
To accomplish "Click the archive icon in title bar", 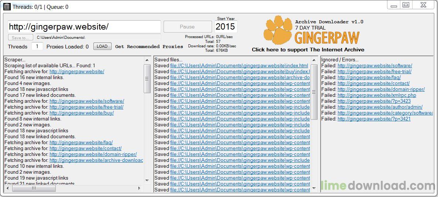I will [x=7, y=6].
